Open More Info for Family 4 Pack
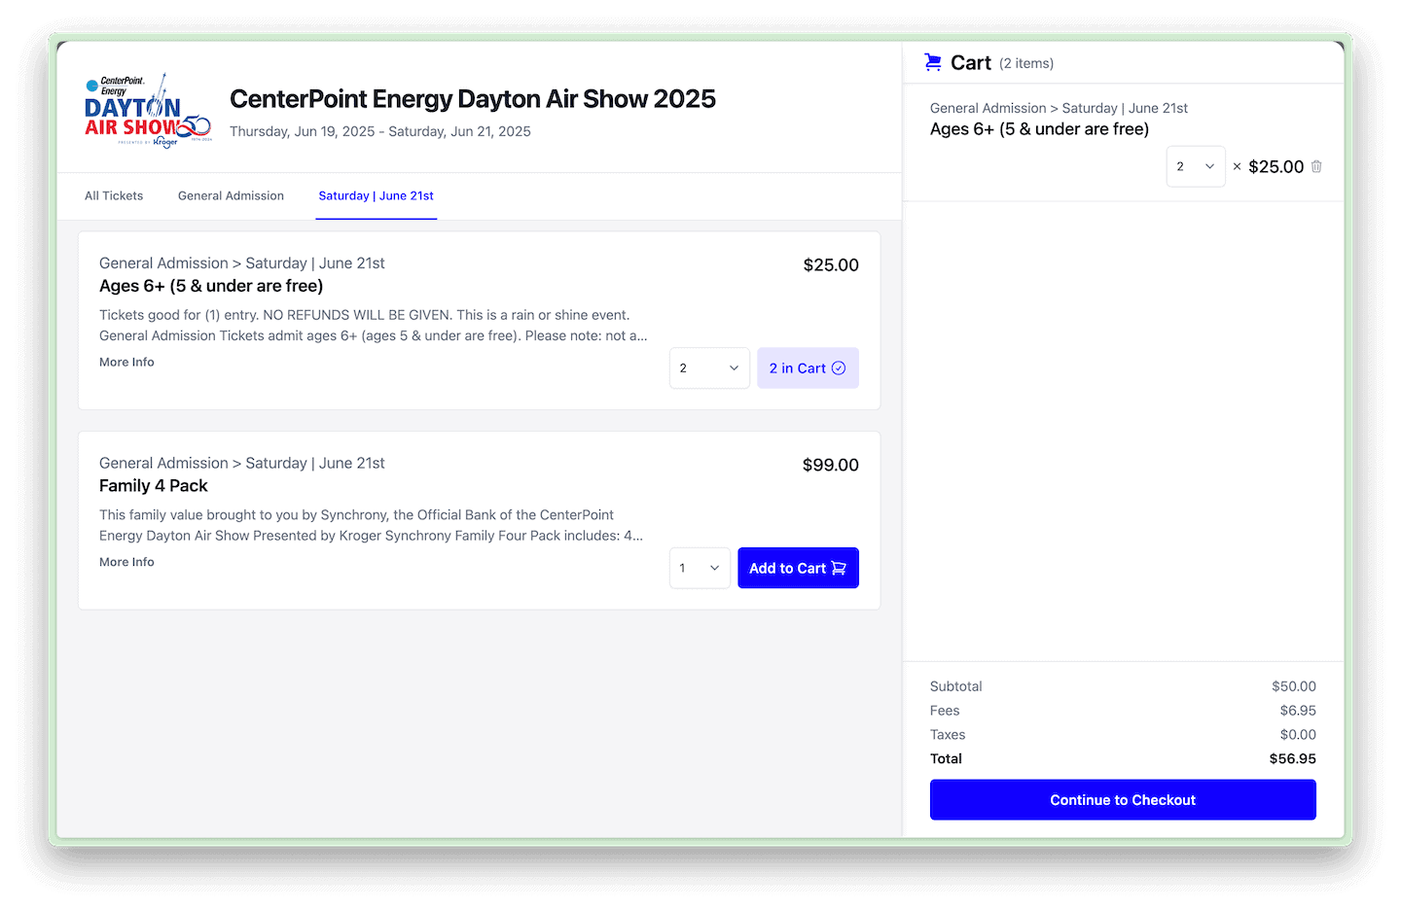The width and height of the screenshot is (1401, 910). coord(126,563)
